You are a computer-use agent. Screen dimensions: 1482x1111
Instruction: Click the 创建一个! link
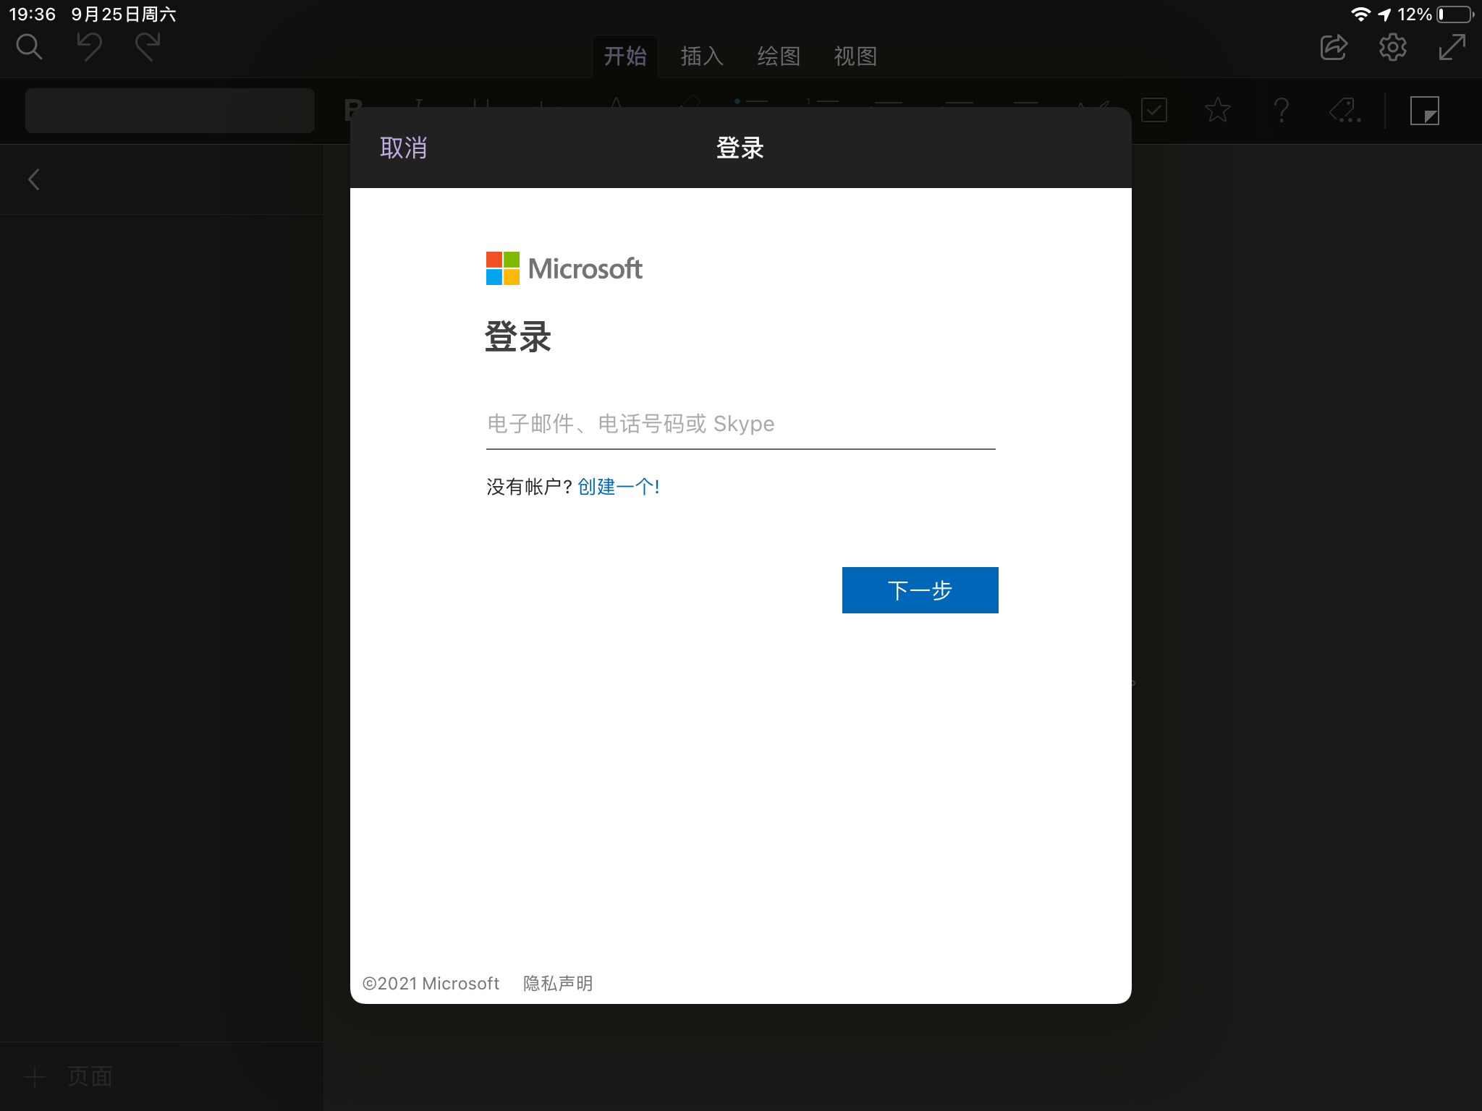(x=618, y=487)
